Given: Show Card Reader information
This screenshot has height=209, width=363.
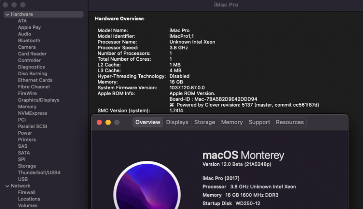Looking at the screenshot, I should click(x=32, y=53).
